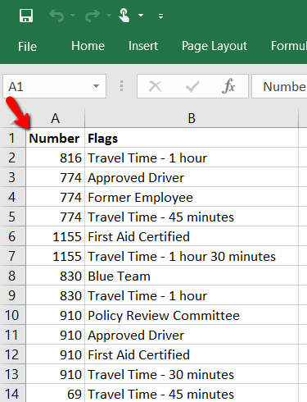Select 'First Aid Certified' in row 12
The image size is (307, 402).
[x=192, y=354]
